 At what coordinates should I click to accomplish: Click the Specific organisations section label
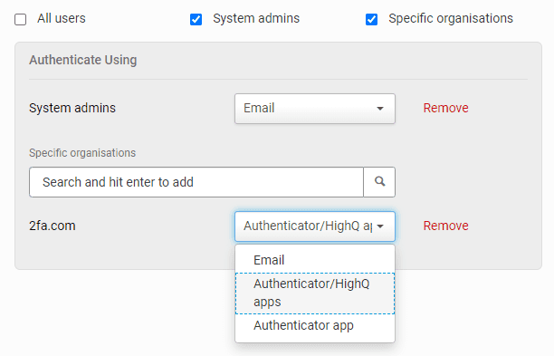82,153
